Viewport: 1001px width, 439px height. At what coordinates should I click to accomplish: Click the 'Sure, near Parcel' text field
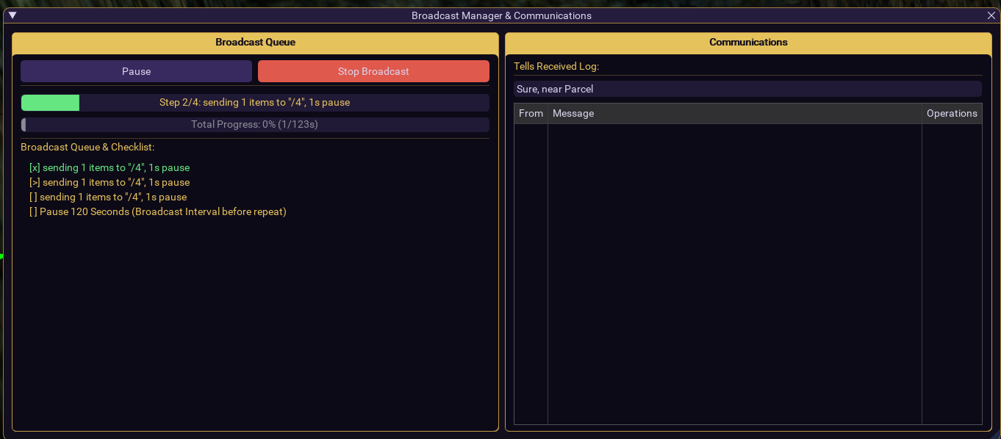tap(747, 89)
